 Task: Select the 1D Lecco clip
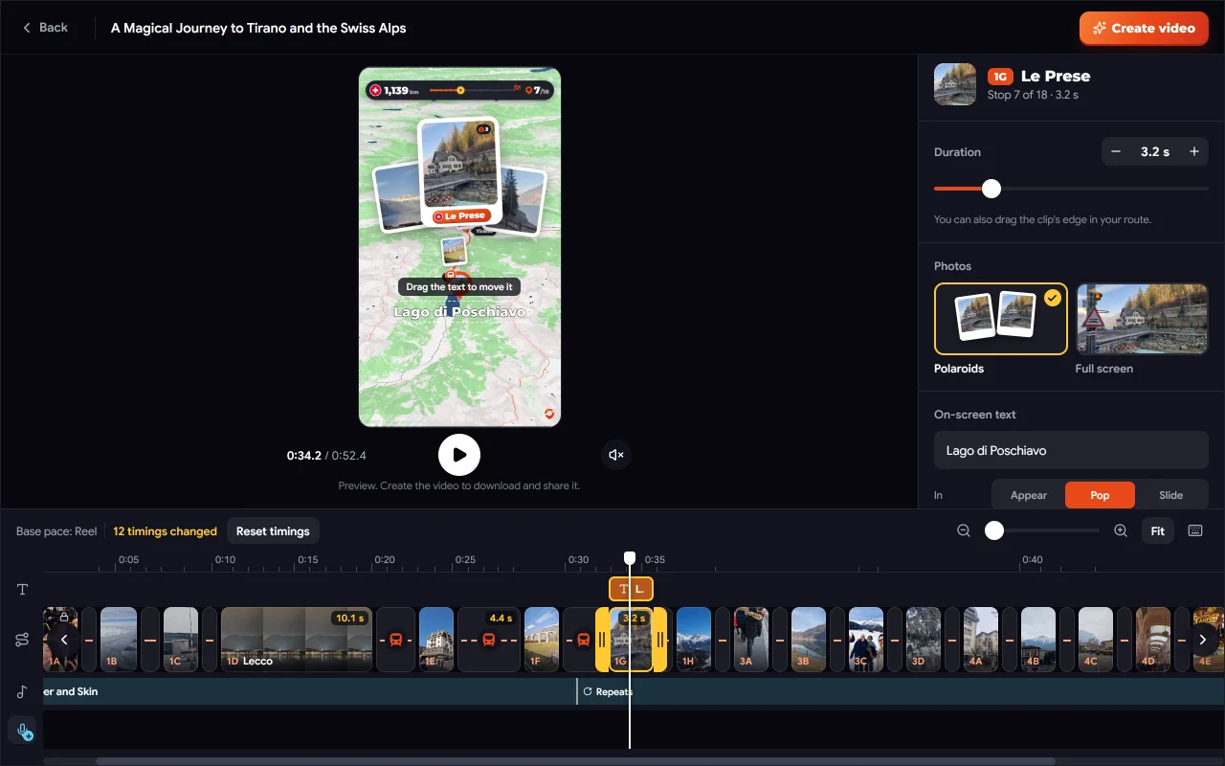[296, 639]
